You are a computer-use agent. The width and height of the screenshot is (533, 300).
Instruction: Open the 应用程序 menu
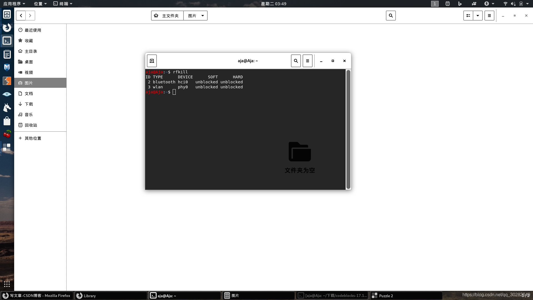tap(14, 4)
